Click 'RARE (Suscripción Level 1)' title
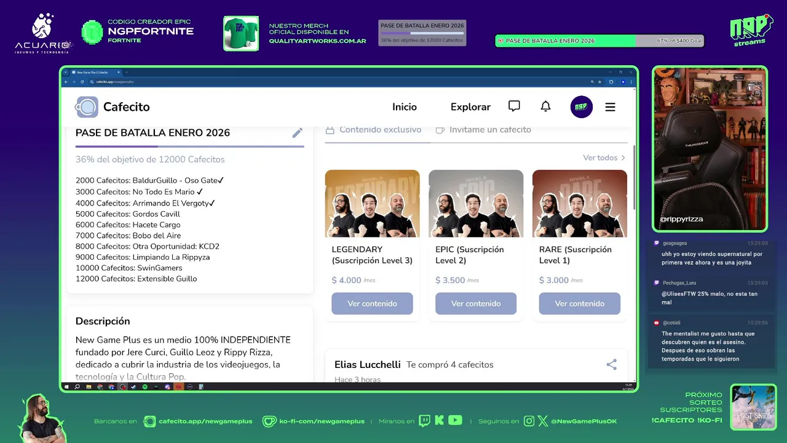The width and height of the screenshot is (787, 443). coord(575,255)
